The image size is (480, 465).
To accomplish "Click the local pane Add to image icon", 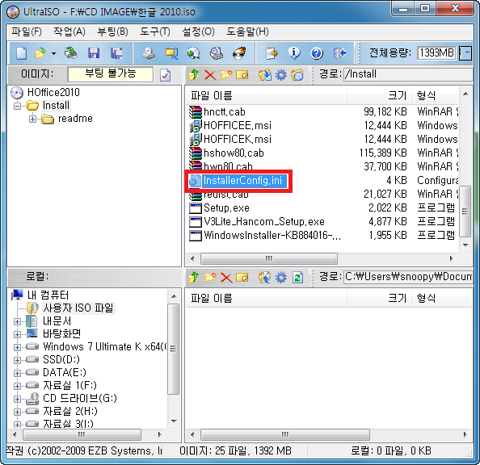I will 265,278.
